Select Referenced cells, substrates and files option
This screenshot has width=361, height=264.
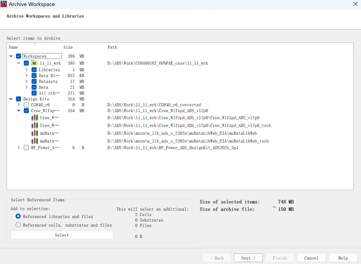18,225
